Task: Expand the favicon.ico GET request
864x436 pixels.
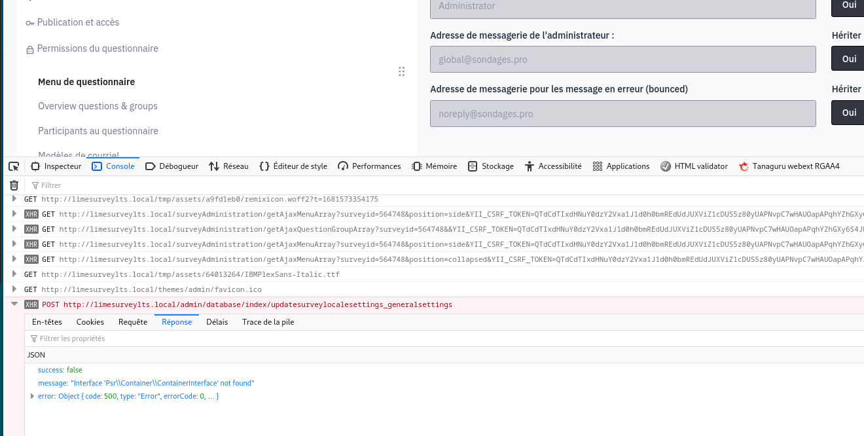Action: (14, 289)
